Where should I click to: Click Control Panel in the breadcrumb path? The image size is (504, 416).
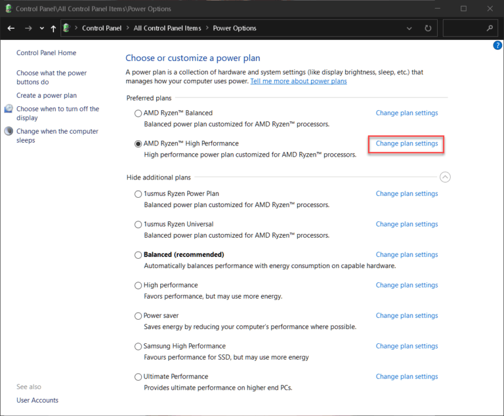pyautogui.click(x=102, y=28)
